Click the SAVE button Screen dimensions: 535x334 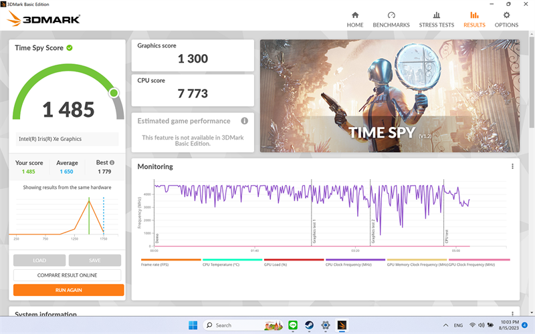click(95, 261)
